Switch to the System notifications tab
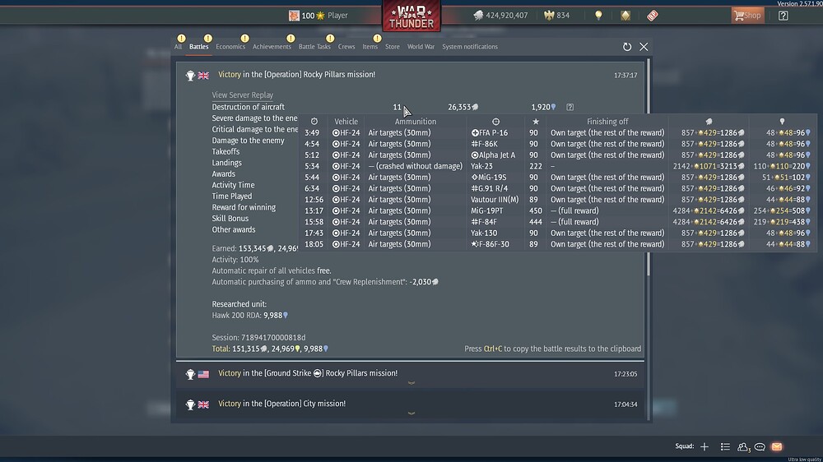823x462 pixels. tap(470, 47)
